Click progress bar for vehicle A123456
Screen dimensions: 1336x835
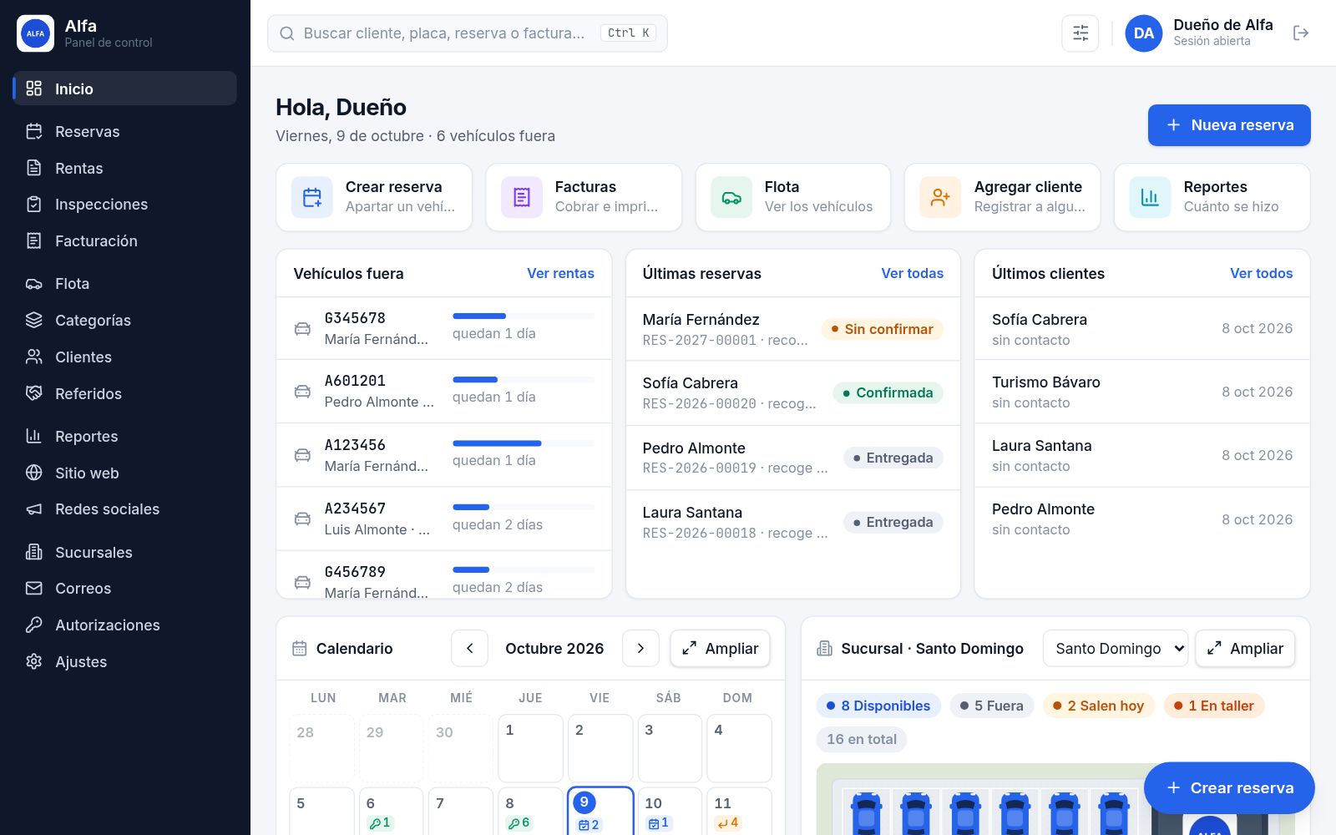point(524,443)
